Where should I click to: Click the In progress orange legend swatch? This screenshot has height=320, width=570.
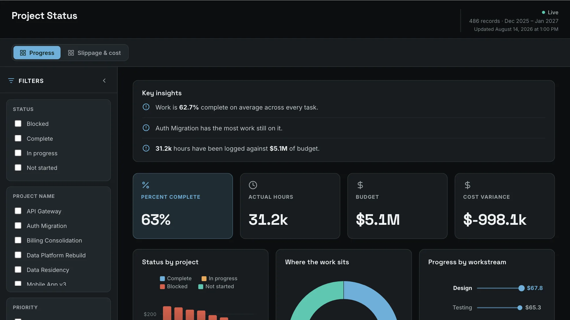[204, 279]
